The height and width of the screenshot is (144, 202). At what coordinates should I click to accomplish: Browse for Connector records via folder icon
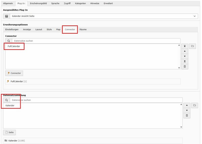pos(192,46)
